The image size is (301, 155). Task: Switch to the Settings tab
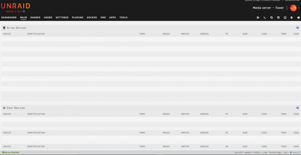62,17
